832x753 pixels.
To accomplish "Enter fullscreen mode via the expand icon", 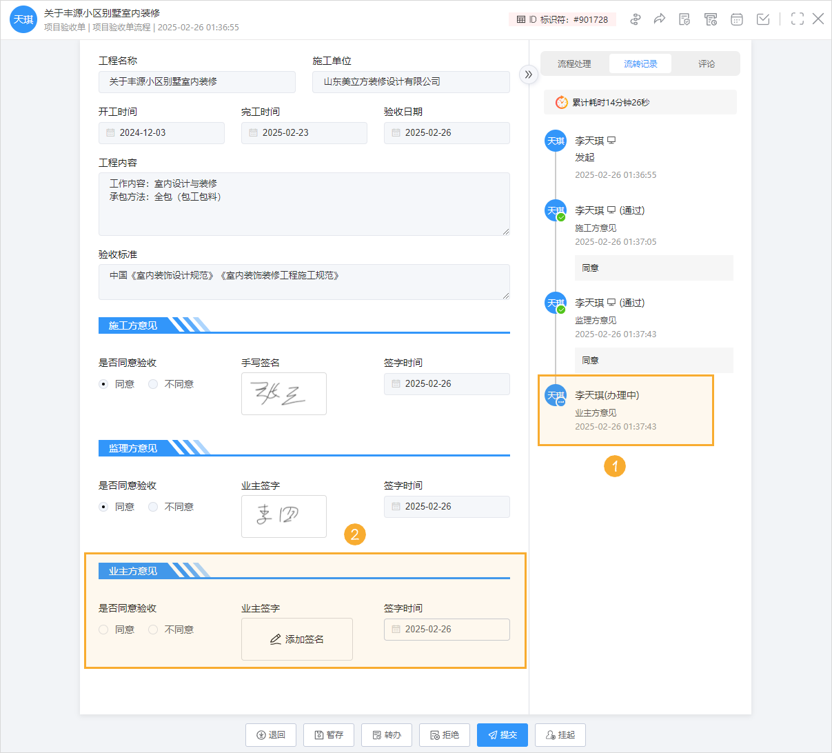I will pyautogui.click(x=797, y=19).
